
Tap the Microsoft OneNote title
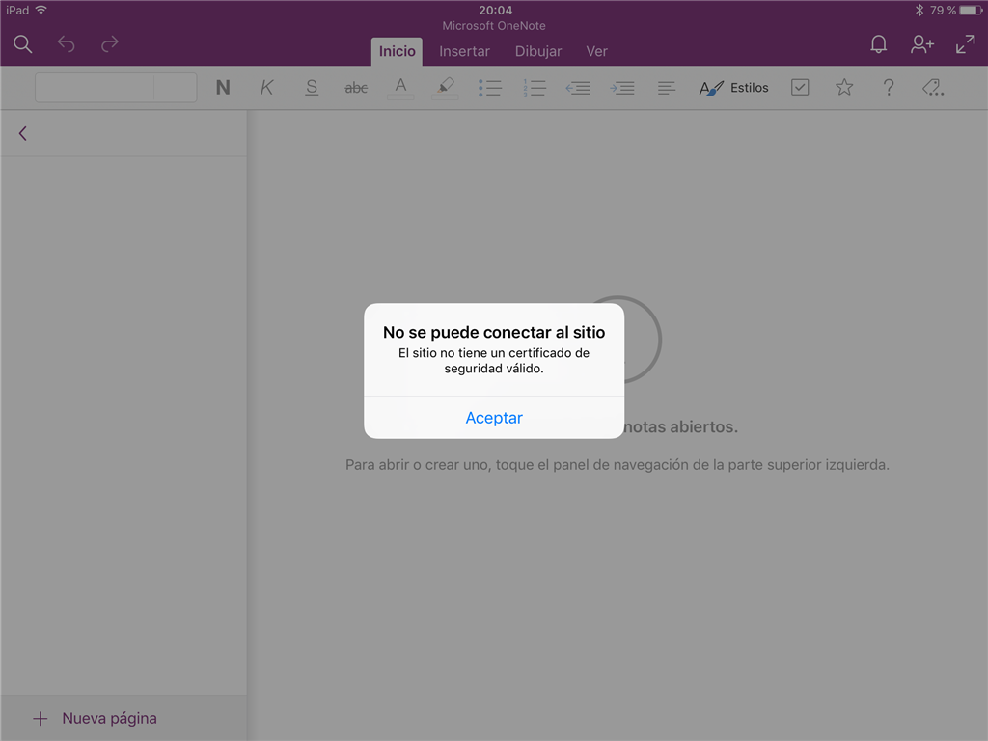click(494, 26)
